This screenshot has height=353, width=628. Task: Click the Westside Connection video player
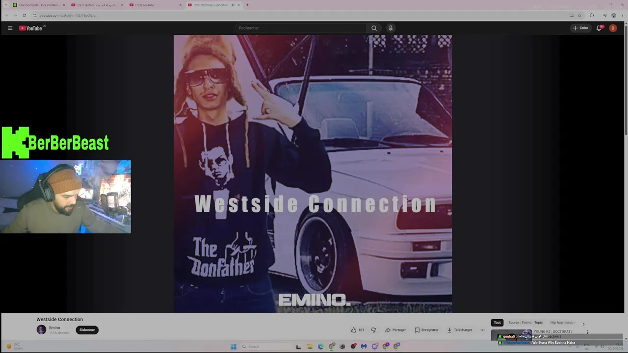pyautogui.click(x=313, y=174)
